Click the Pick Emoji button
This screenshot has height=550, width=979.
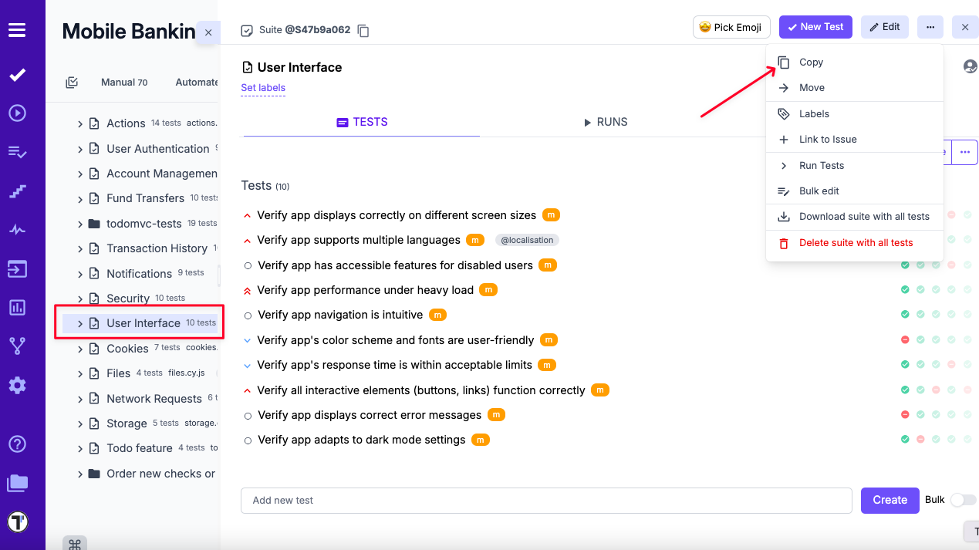731,26
